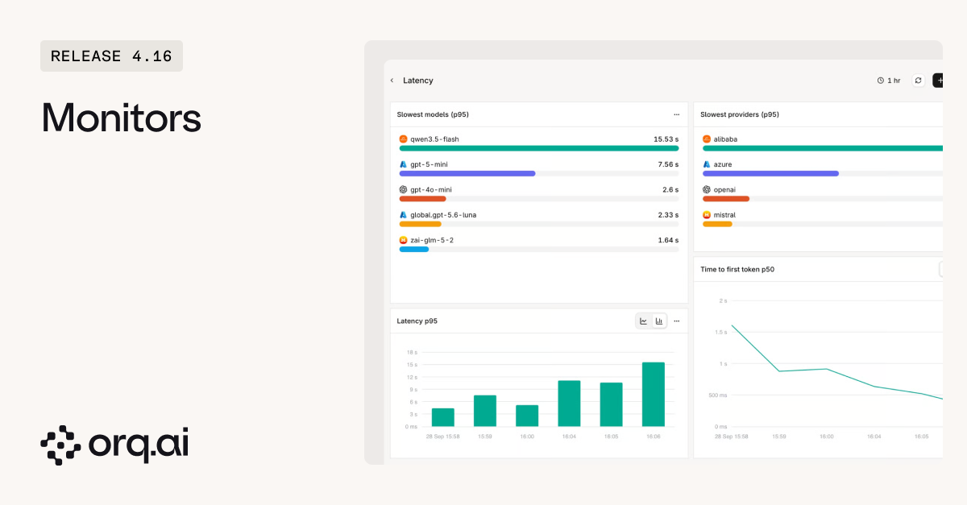
Task: Click the "global.gpt-5.6-luna" model name
Action: (x=443, y=215)
